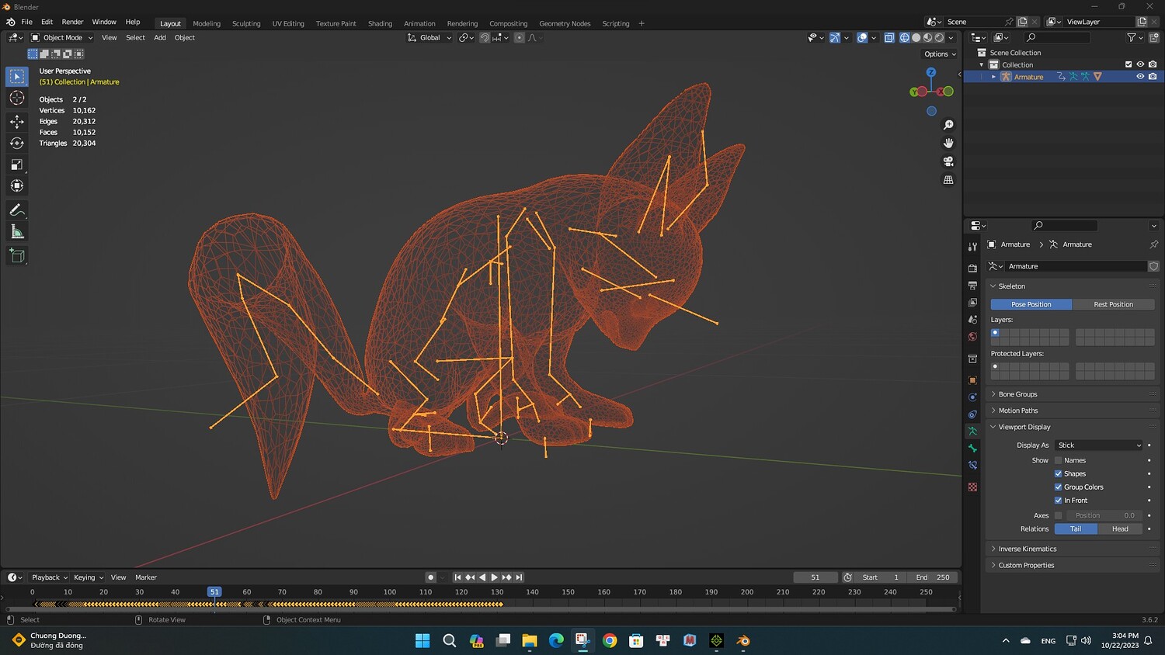This screenshot has height=655, width=1165.
Task: Expand the Bone Groups panel
Action: 1072,394
